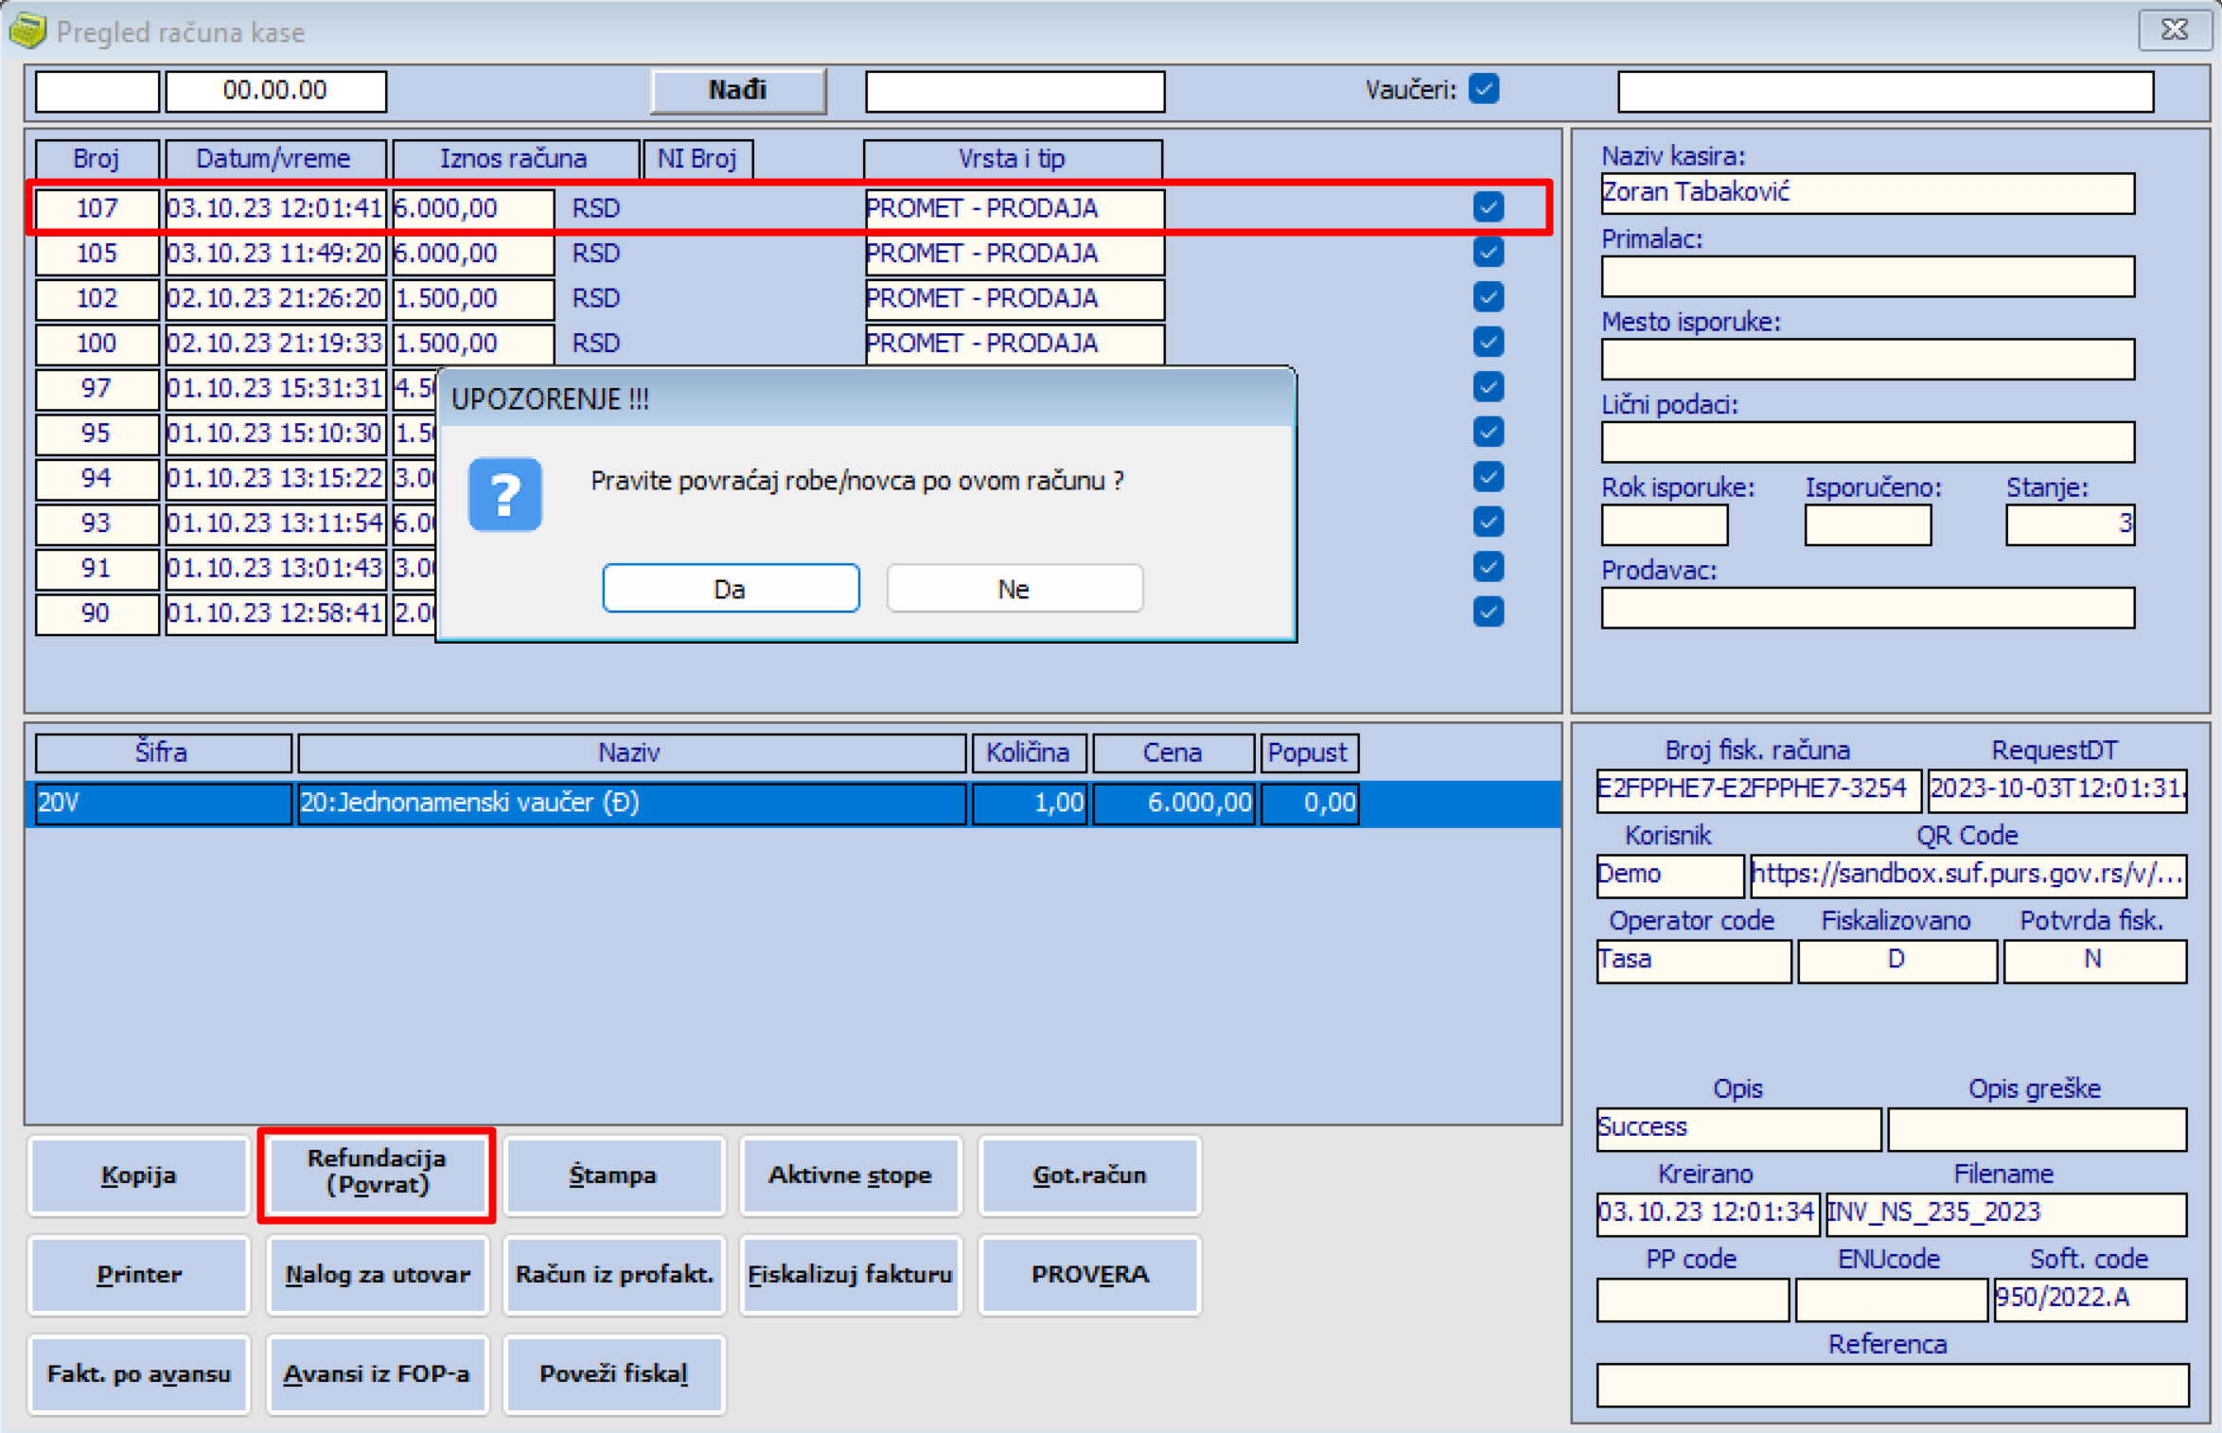Click the Kopija button

coord(138,1175)
